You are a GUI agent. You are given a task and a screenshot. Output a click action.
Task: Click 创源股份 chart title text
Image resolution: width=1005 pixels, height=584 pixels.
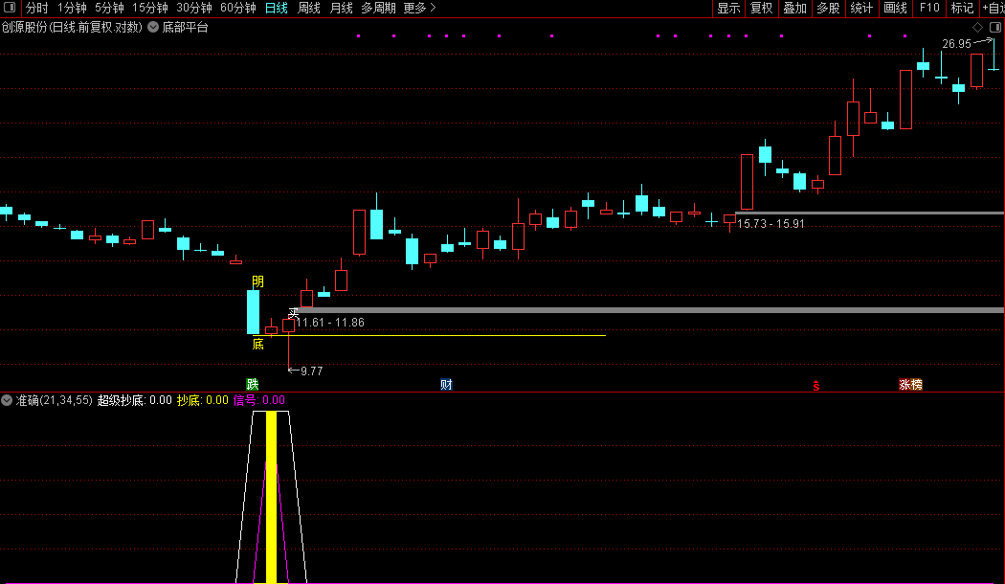pos(72,27)
